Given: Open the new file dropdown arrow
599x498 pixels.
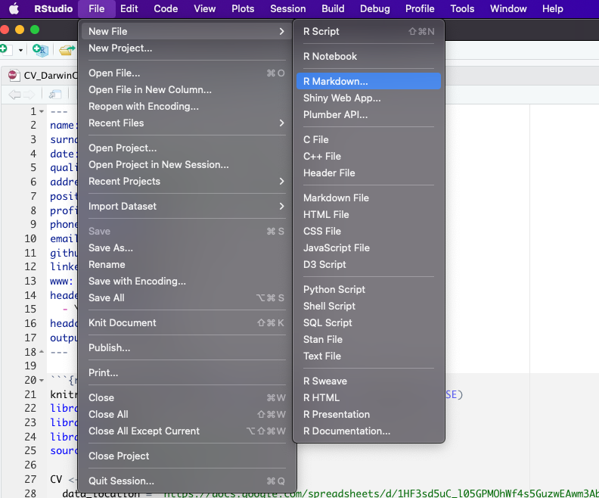Looking at the screenshot, I should [20, 50].
